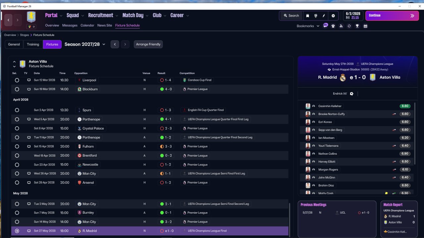Image resolution: width=424 pixels, height=238 pixels.
Task: Click the Search button
Action: pos(291,16)
